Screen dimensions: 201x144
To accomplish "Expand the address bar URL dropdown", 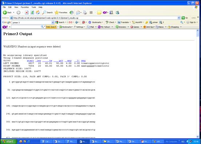I will tap(179, 18).
